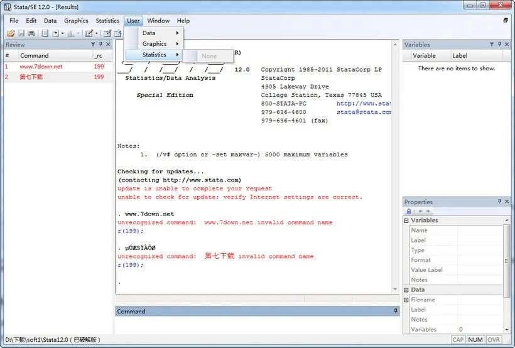Open the Graph toolbar dropdown arrow

pyautogui.click(x=78, y=33)
